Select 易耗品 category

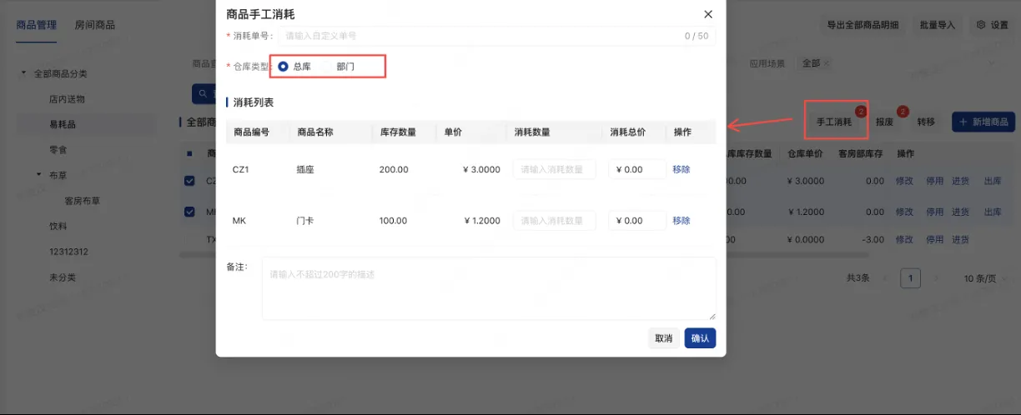pos(63,124)
